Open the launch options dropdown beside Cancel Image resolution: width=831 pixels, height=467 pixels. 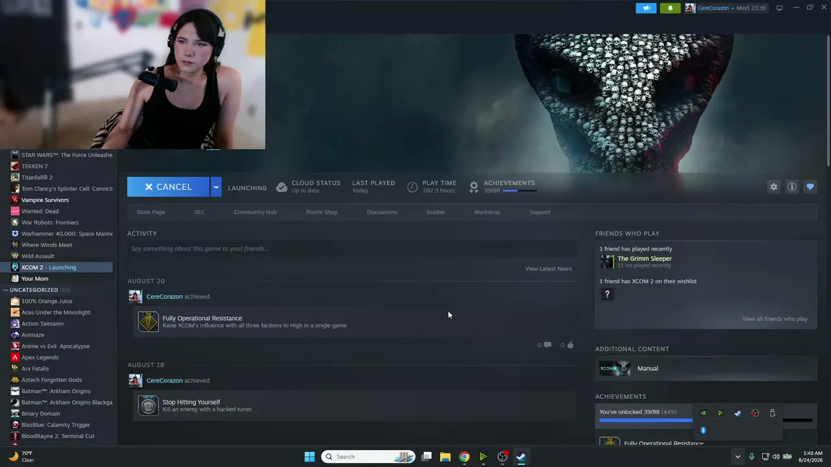pos(216,187)
